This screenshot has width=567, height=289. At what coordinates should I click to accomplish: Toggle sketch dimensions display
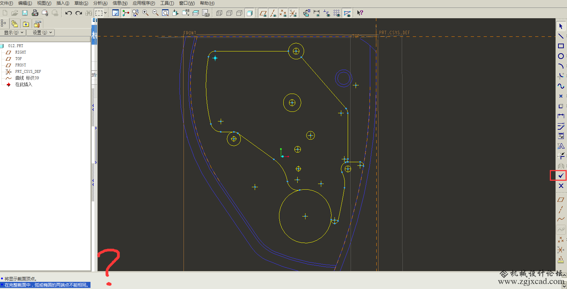point(317,13)
